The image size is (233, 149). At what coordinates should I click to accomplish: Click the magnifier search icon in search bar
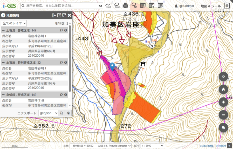pyautogui.click(x=23, y=6)
